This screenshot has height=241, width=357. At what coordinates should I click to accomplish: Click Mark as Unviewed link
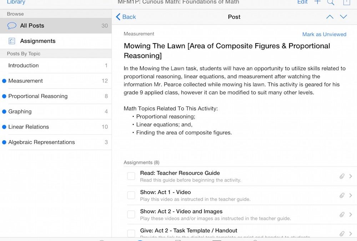tap(324, 34)
